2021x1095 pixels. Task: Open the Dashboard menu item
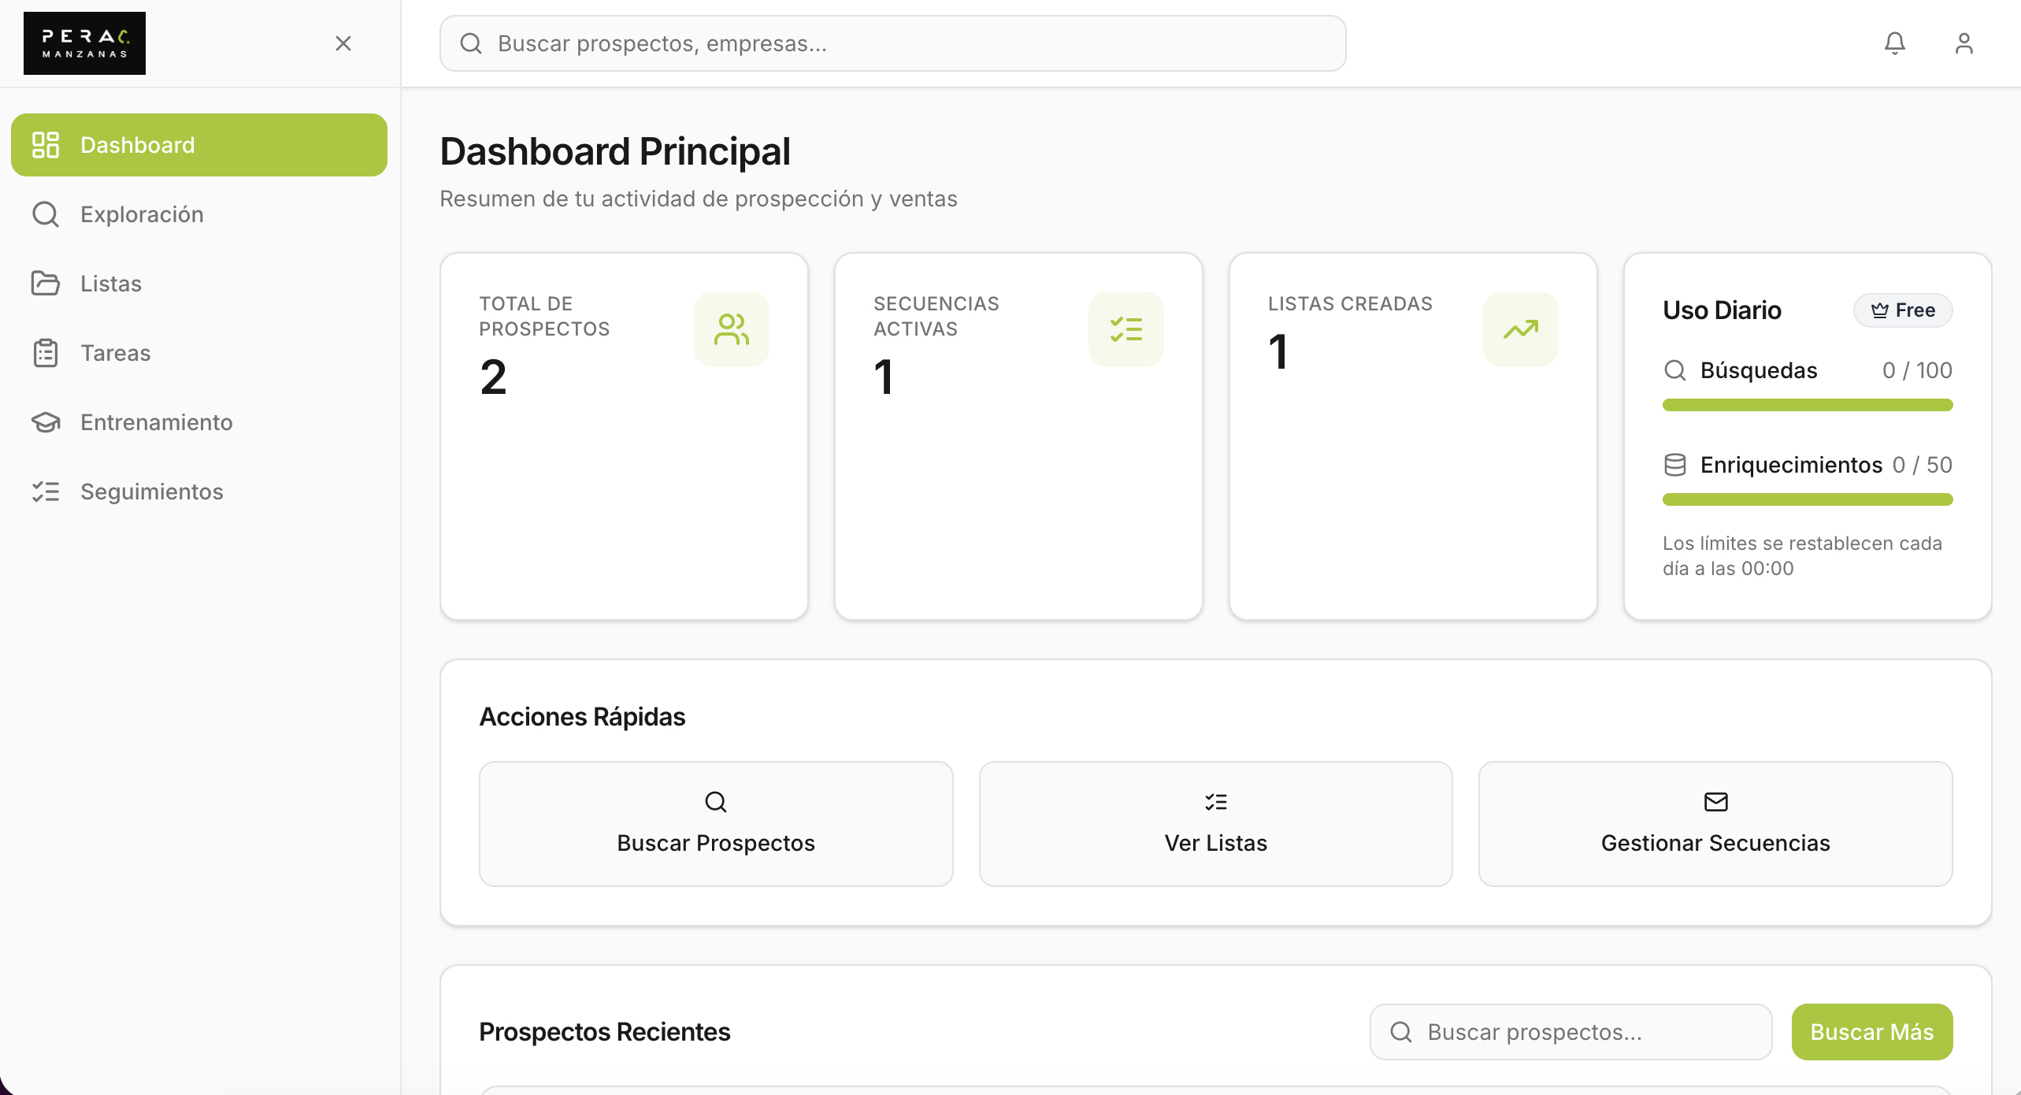[137, 144]
